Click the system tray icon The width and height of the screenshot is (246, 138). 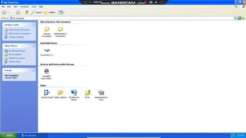233,135
